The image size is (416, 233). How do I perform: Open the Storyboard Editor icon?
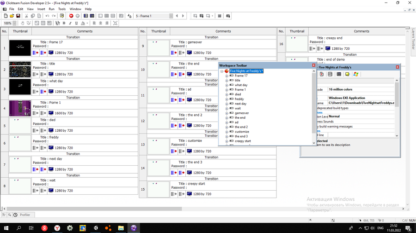(x=86, y=16)
